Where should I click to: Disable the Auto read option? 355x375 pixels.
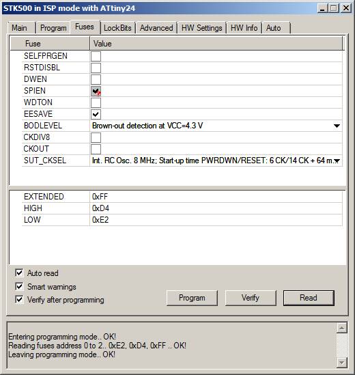(x=19, y=273)
